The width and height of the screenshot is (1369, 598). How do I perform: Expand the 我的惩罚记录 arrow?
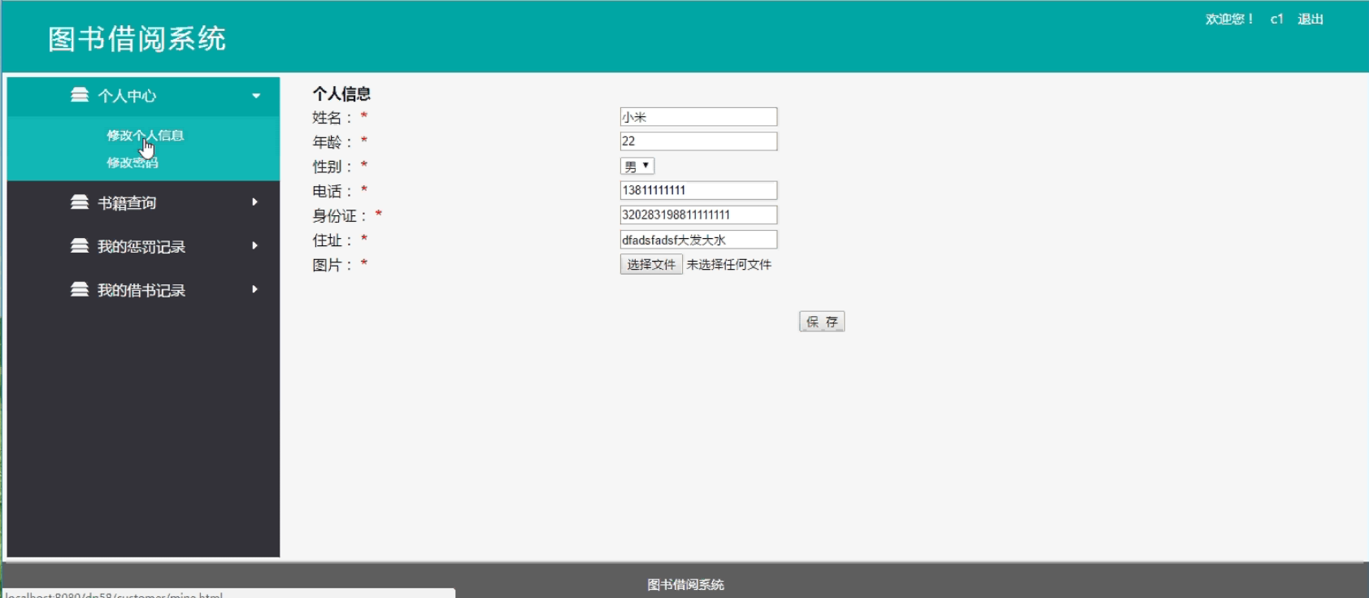click(255, 246)
